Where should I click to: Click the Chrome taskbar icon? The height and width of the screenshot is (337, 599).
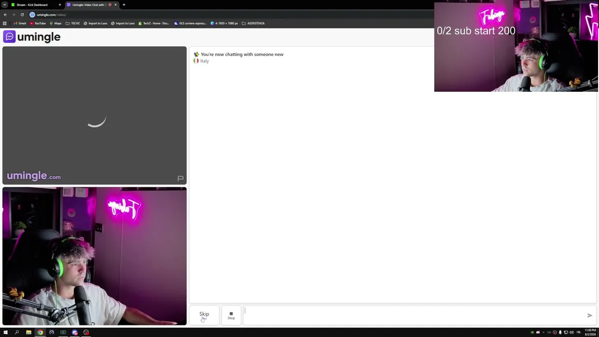coord(40,332)
